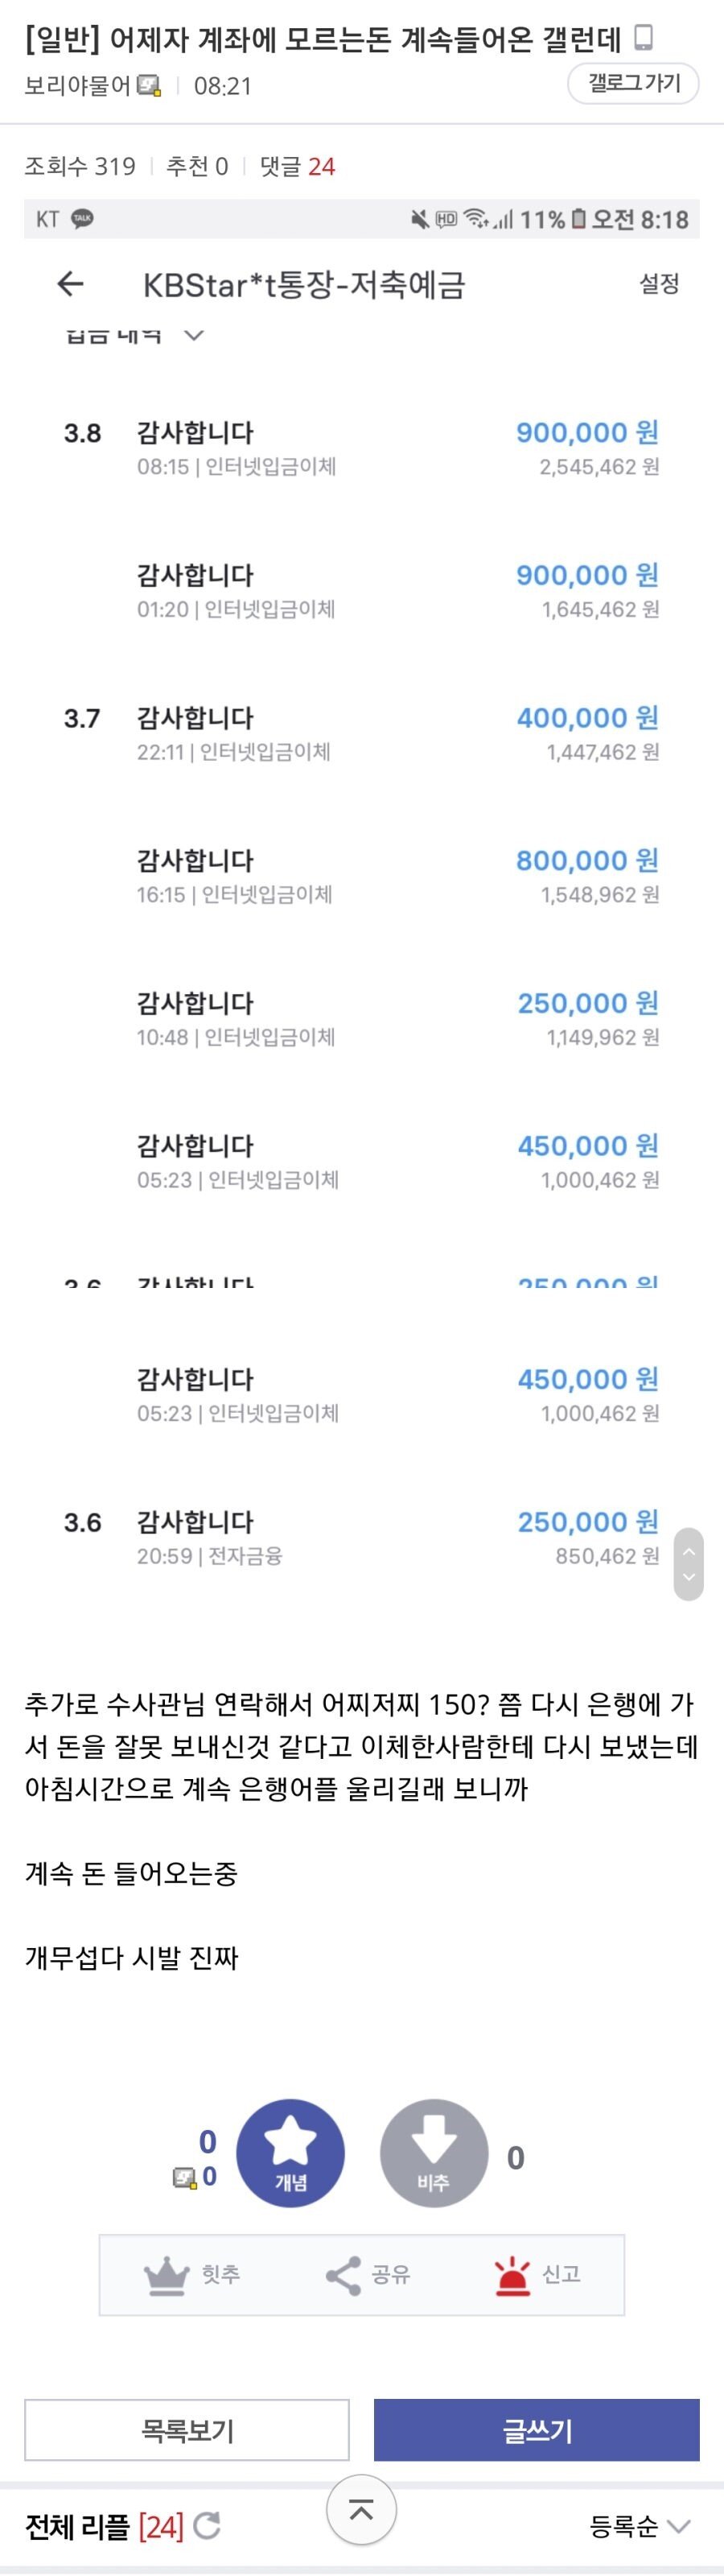The height and width of the screenshot is (2576, 724).
Task: Click the 글쓰기 write button
Action: pos(536,2430)
